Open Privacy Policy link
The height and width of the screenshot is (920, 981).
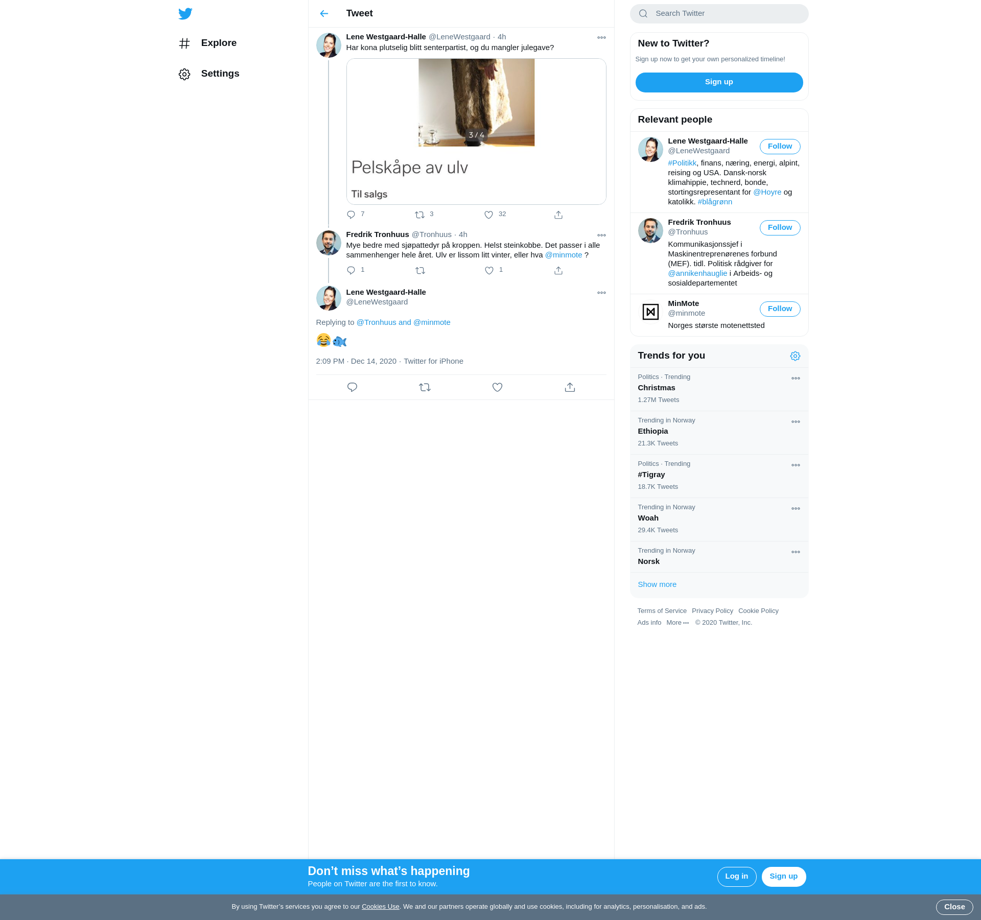(712, 611)
